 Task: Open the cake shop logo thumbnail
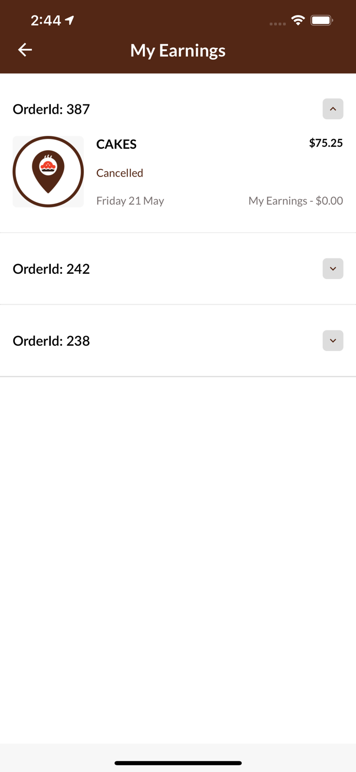(48, 172)
